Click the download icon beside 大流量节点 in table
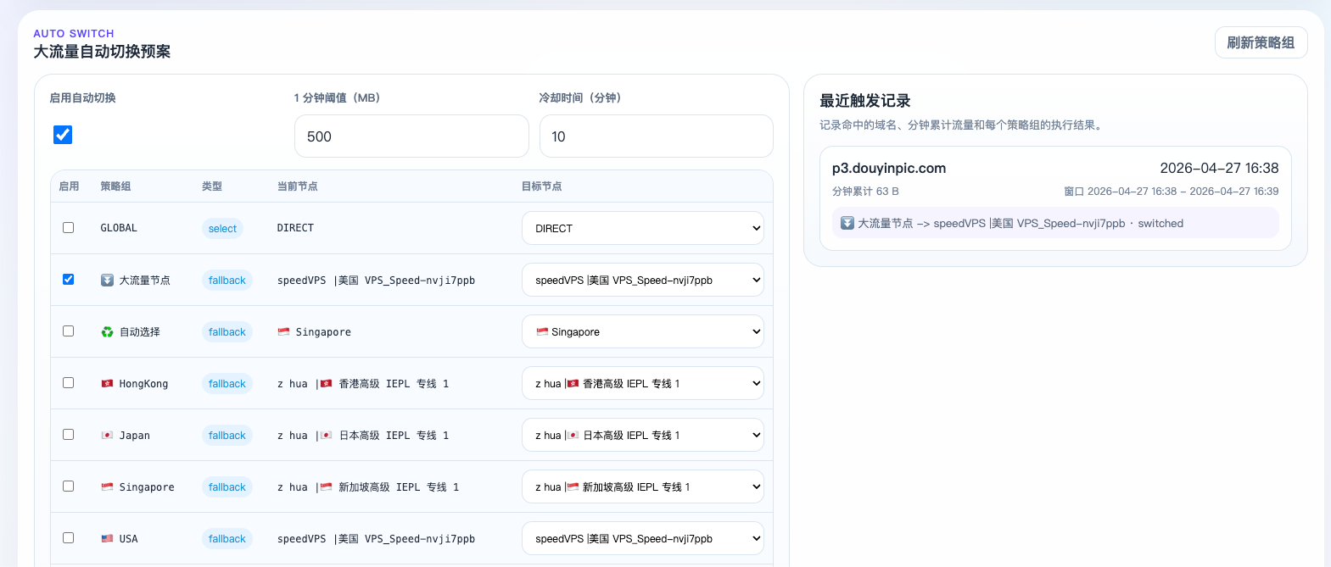The height and width of the screenshot is (567, 1331). [x=107, y=280]
